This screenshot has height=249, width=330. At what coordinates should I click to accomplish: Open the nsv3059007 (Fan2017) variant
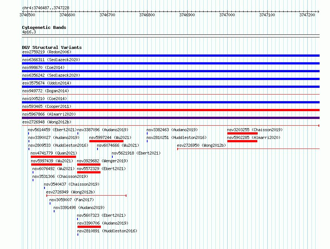(x=72, y=200)
